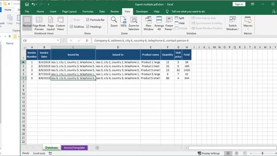
Task: Open Customize Quick Access Toolbar dropdown
Action: [48, 4]
